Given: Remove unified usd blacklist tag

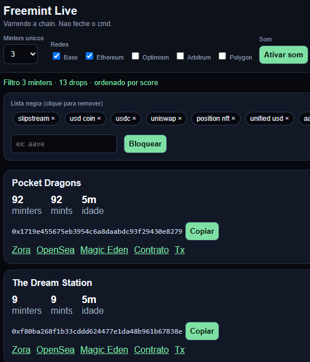Looking at the screenshot, I should (270, 119).
